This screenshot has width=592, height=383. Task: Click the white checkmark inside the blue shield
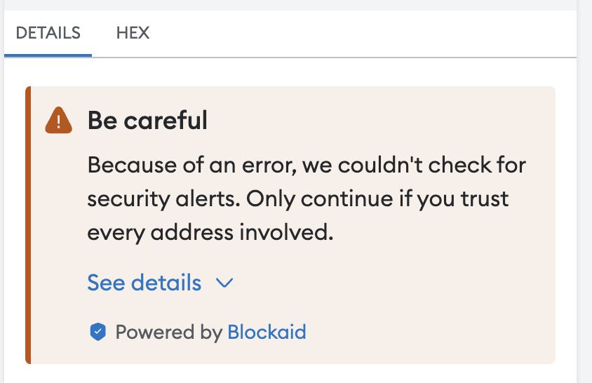coord(98,332)
